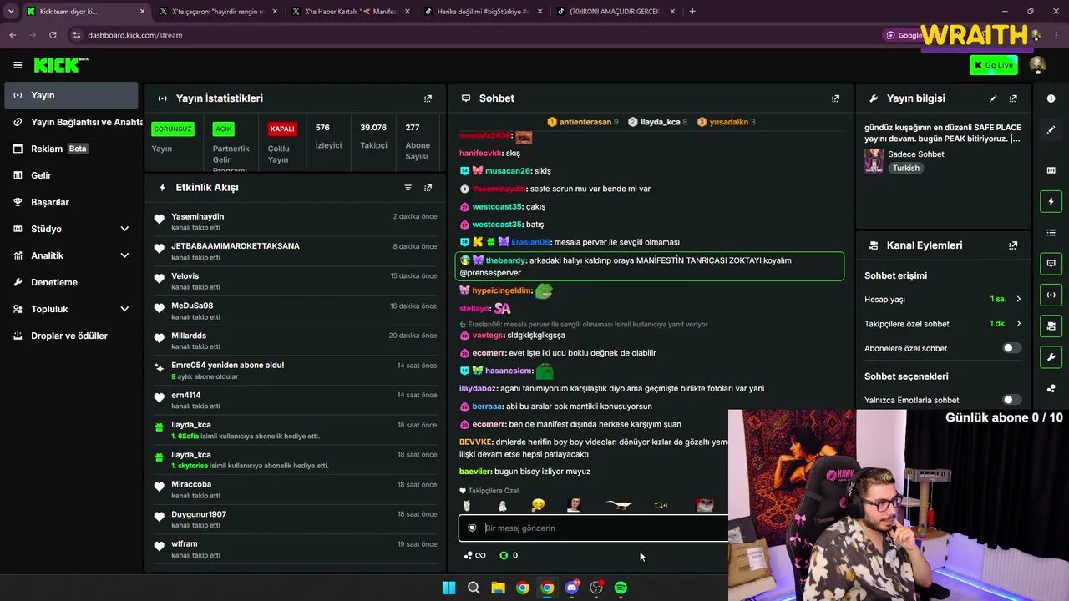The width and height of the screenshot is (1069, 601).
Task: Click the Sadece Sohbet category name
Action: 916,154
